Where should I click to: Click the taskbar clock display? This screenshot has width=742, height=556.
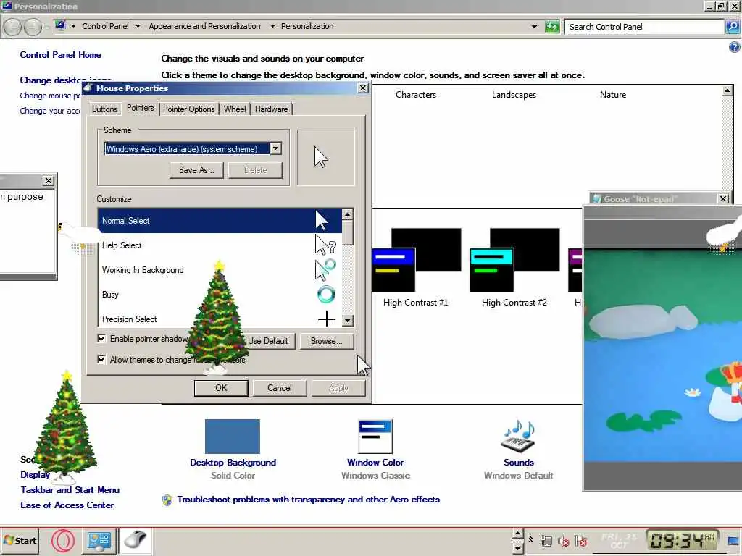(683, 540)
